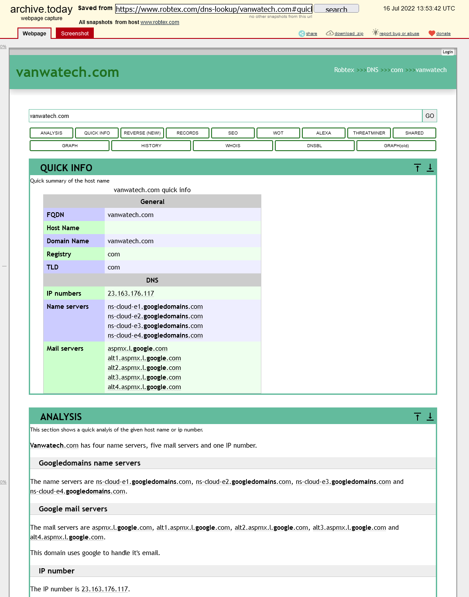469x597 pixels.
Task: Open the GRAPH tab
Action: tap(70, 145)
